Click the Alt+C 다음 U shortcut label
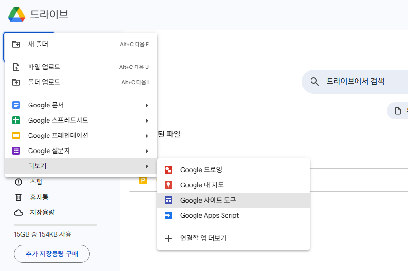Viewport: 408px width, 271px height. 134,67
